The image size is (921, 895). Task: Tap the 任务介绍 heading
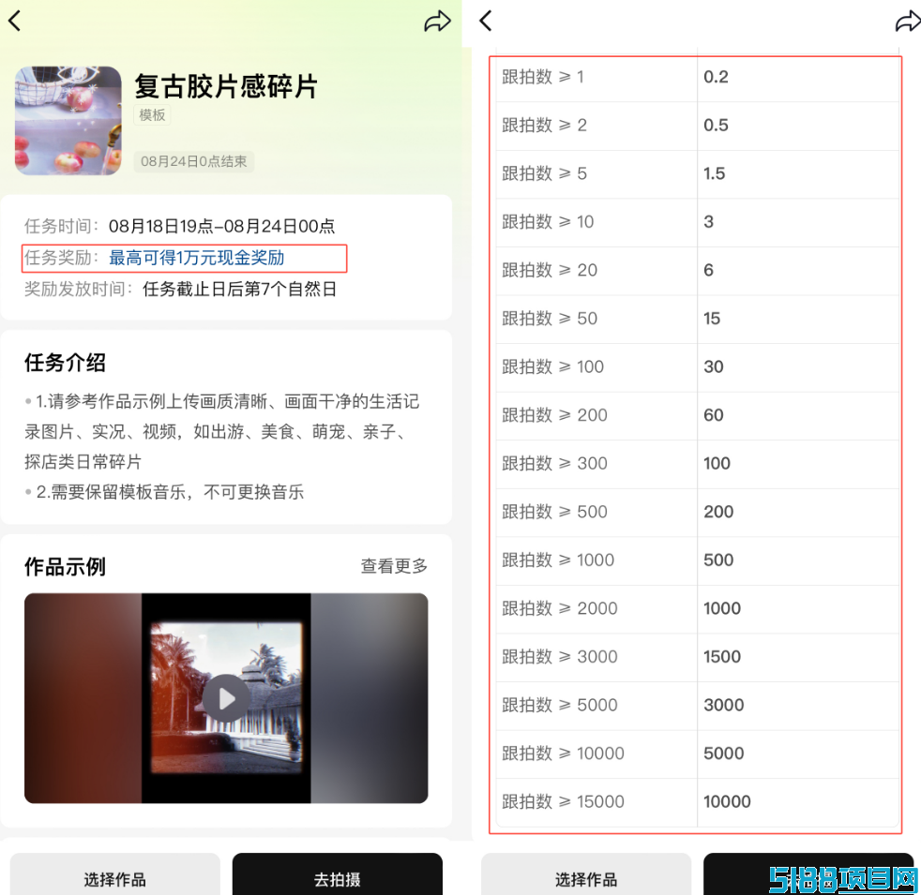(65, 362)
